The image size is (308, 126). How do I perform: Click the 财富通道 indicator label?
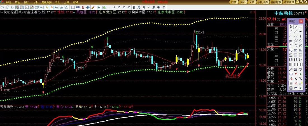coord(31,12)
